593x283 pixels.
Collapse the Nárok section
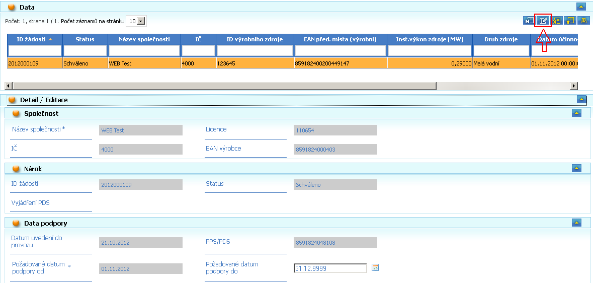coord(576,168)
